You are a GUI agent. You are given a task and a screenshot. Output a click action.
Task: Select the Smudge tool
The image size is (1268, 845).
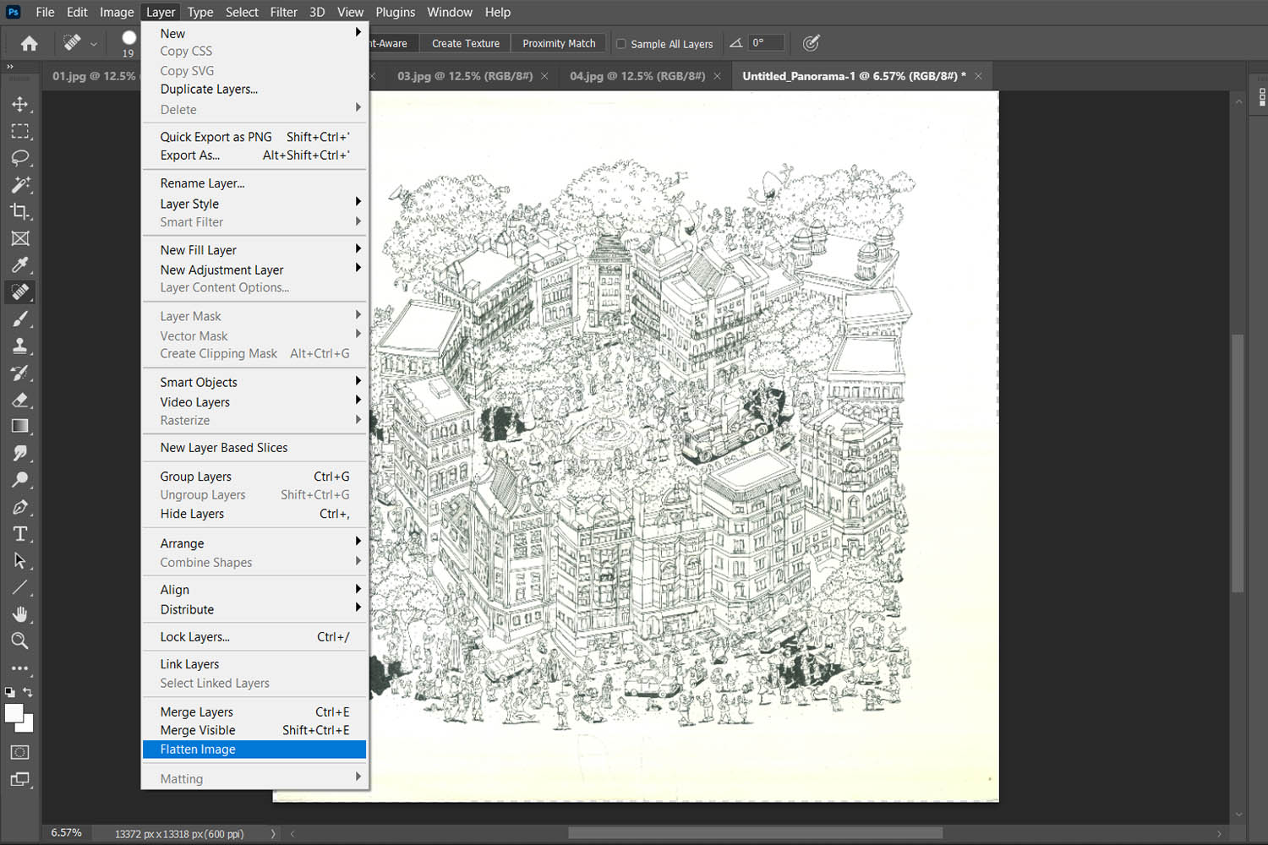point(20,453)
